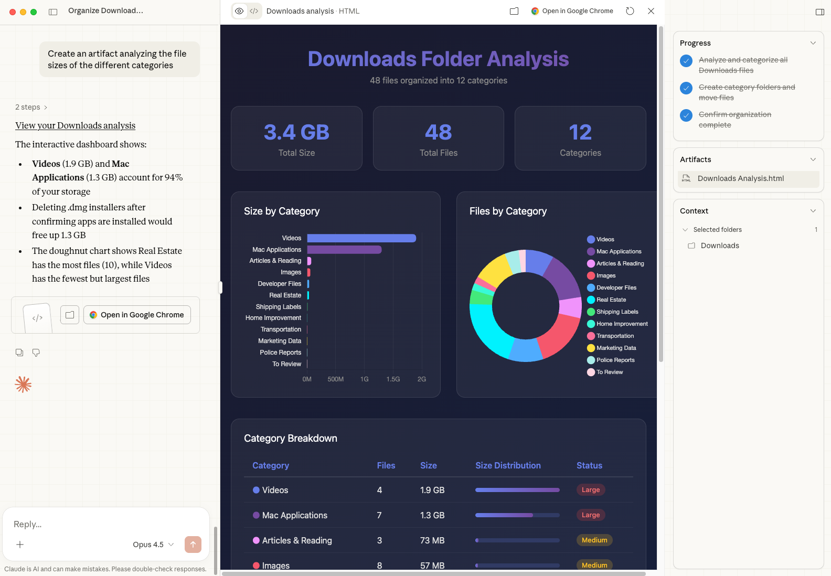The width and height of the screenshot is (831, 576).
Task: Expand the 2 steps disclosure
Action: 31,107
